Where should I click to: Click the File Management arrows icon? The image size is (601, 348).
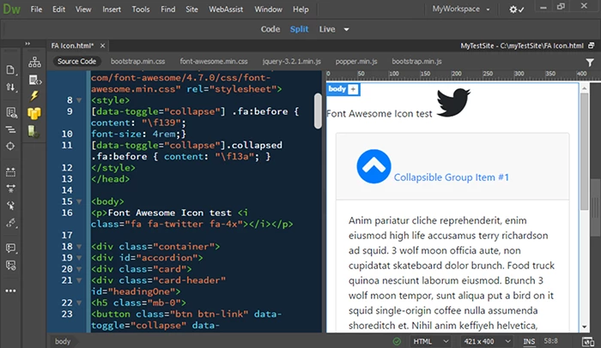[10, 87]
